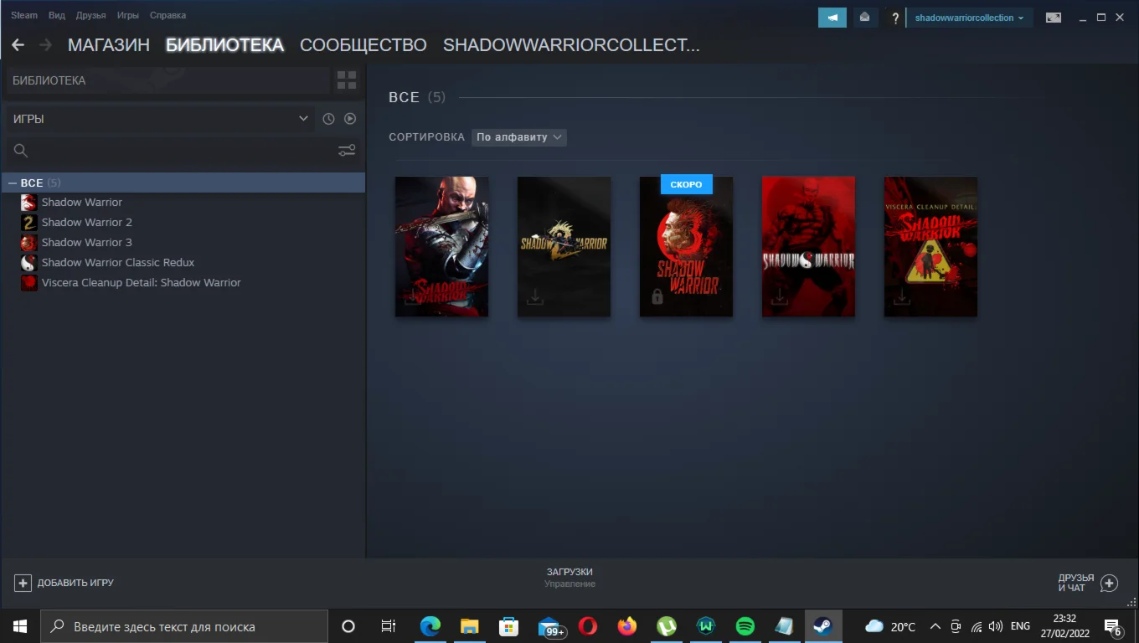Open the Windows Start menu

click(19, 626)
